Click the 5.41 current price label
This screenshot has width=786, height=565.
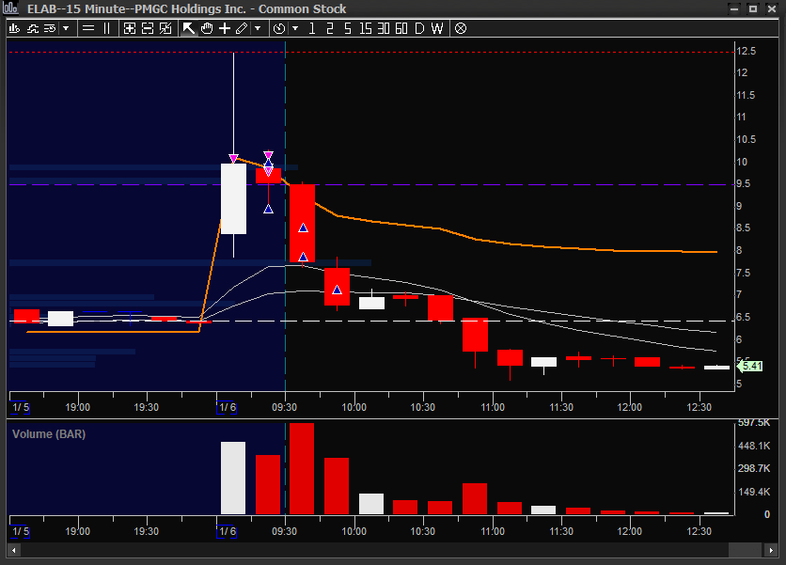pos(751,366)
